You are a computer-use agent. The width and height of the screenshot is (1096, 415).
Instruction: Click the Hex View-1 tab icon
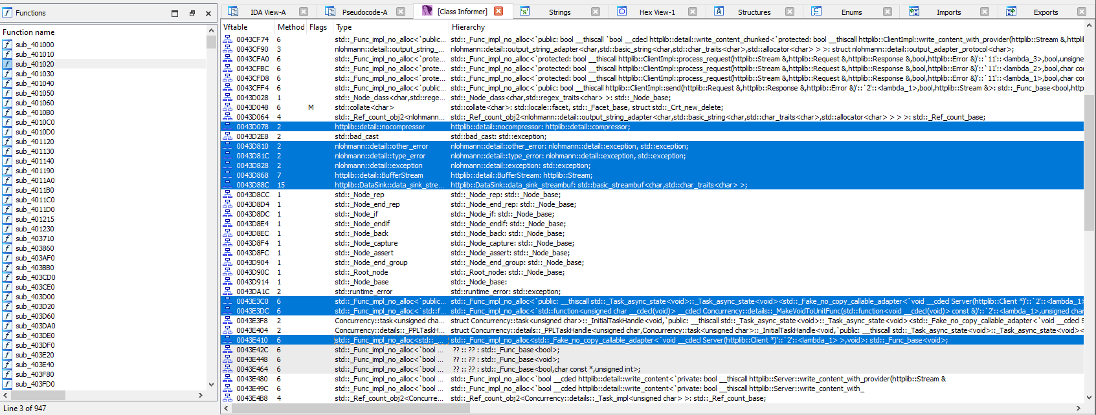(621, 12)
